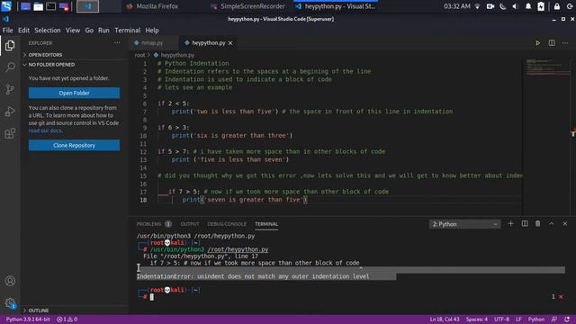
Task: Click the lock screen icon in tray
Action: click(557, 6)
